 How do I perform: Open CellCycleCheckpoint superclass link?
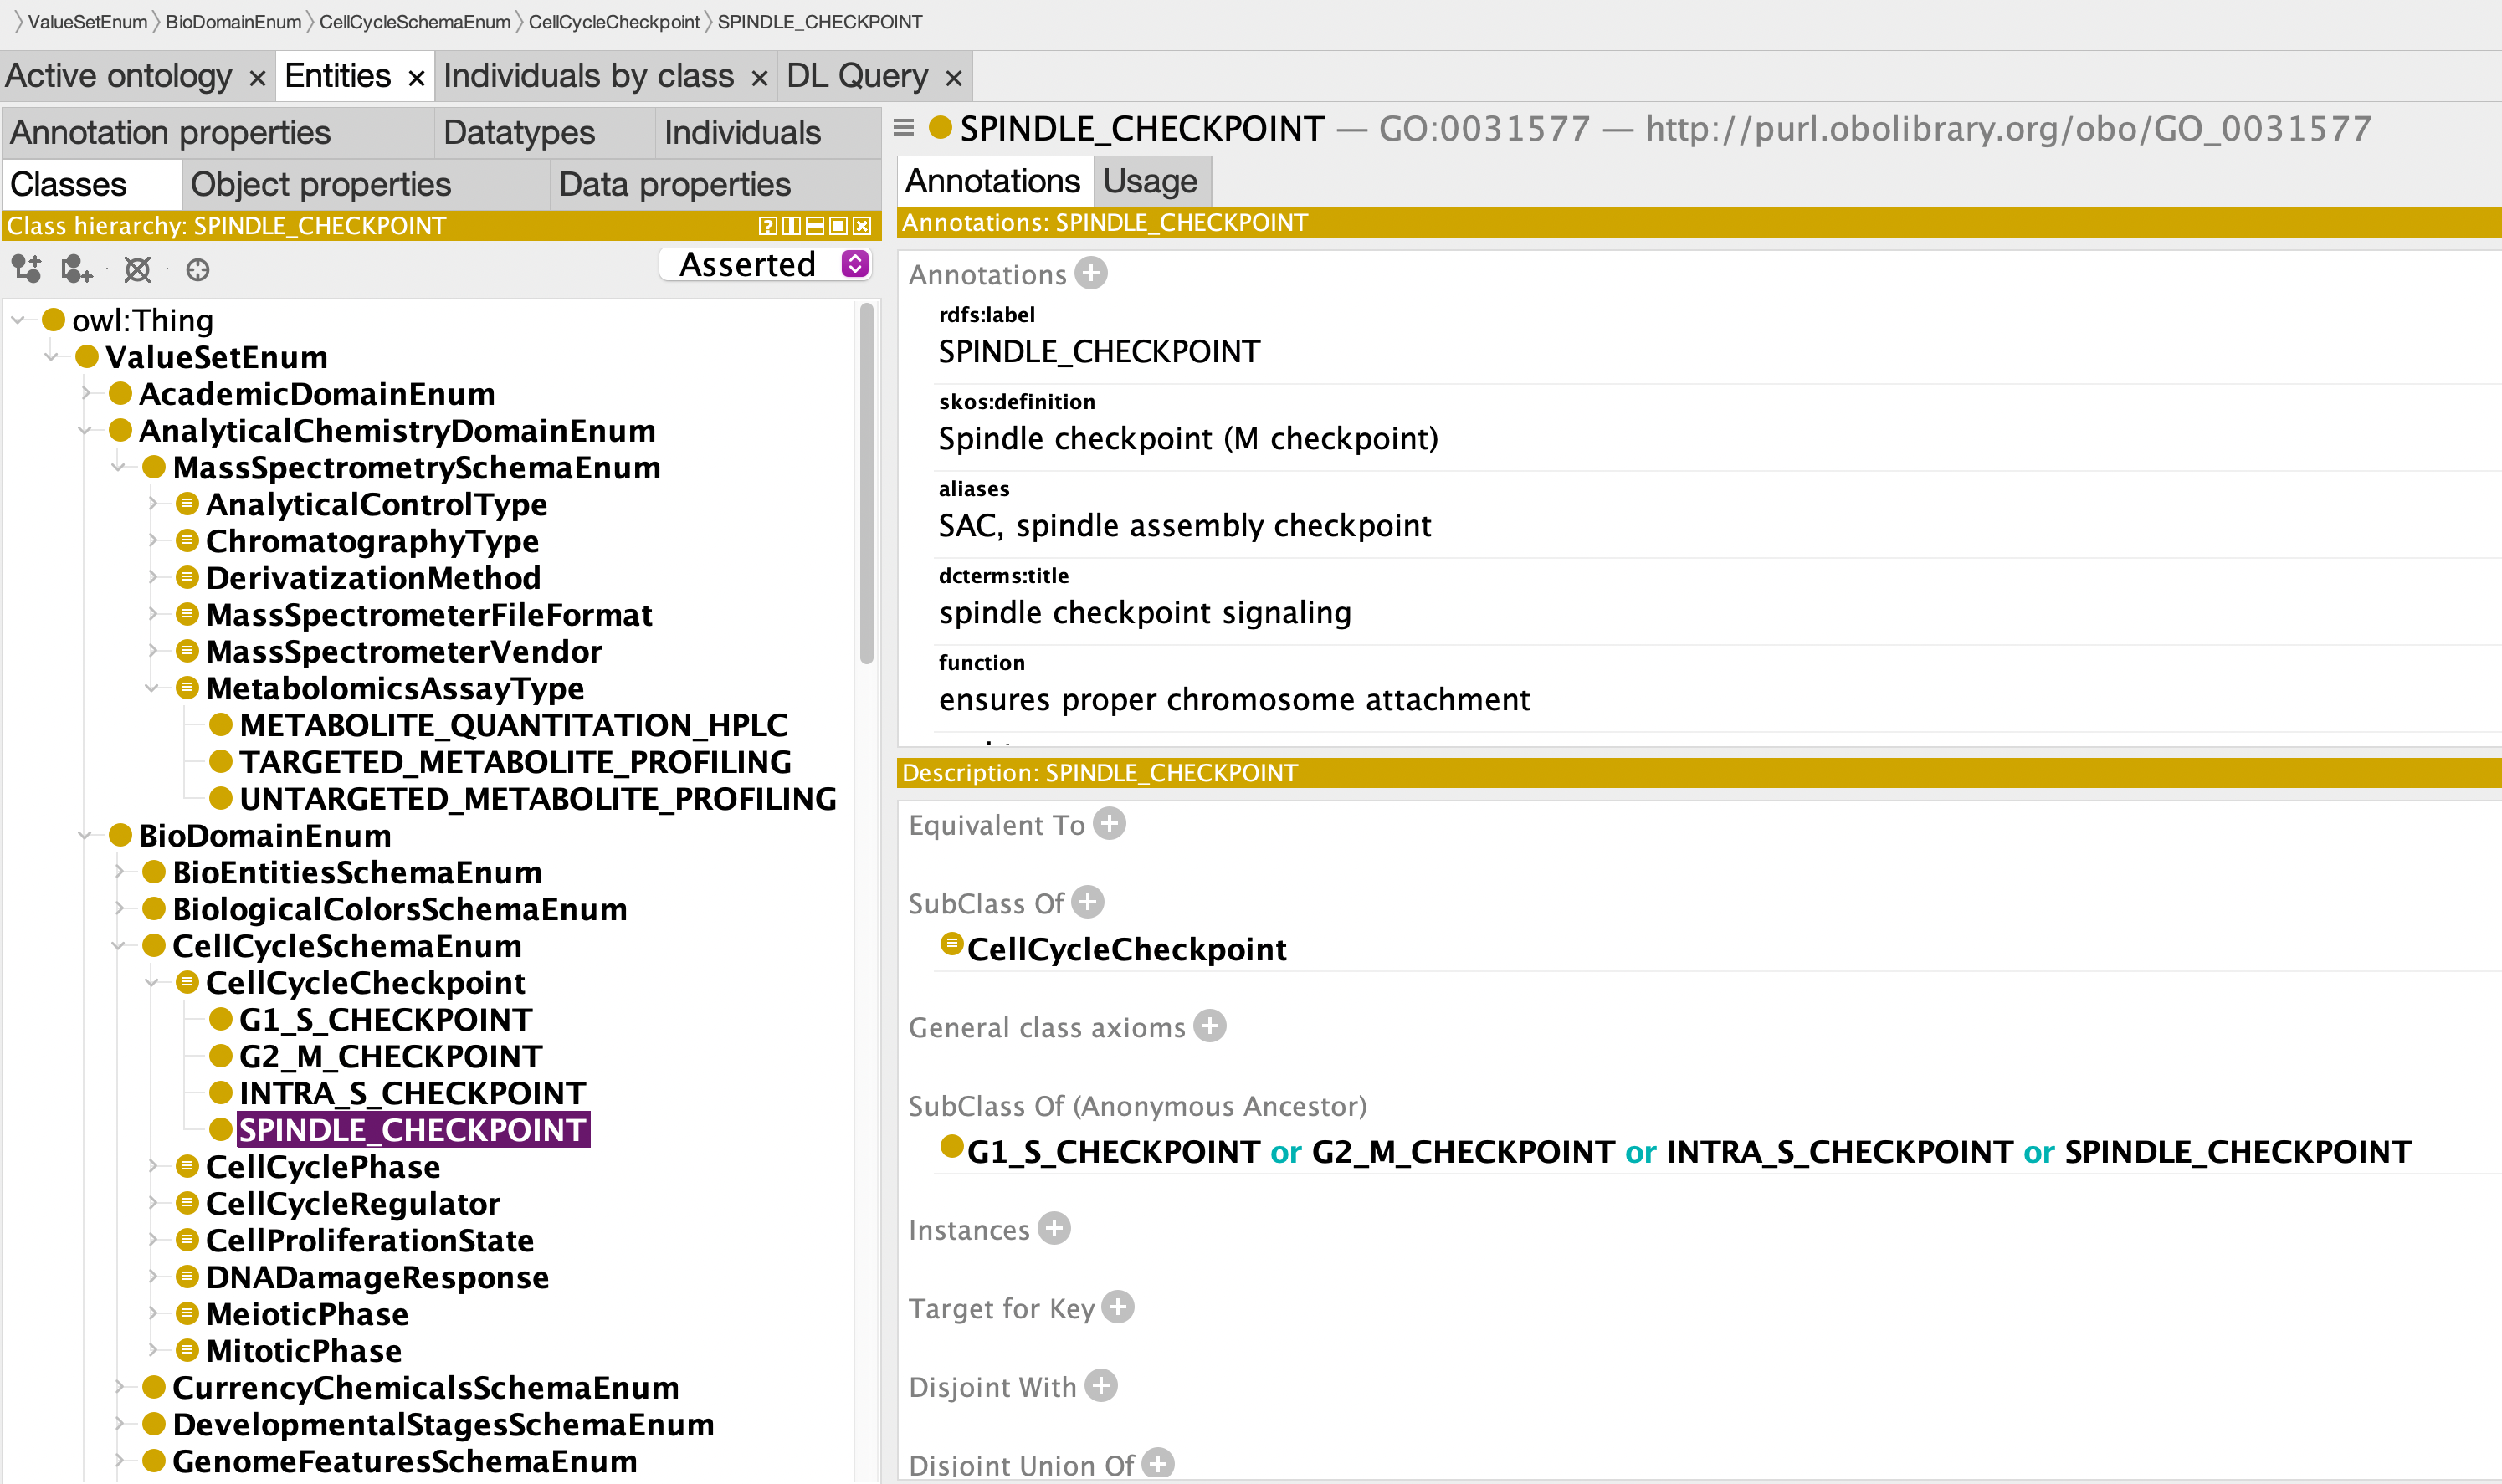1126,949
